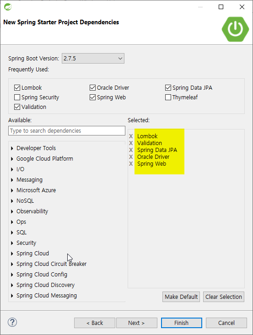This screenshot has height=335, width=253.
Task: Expand the Messaging category
Action: 12,180
